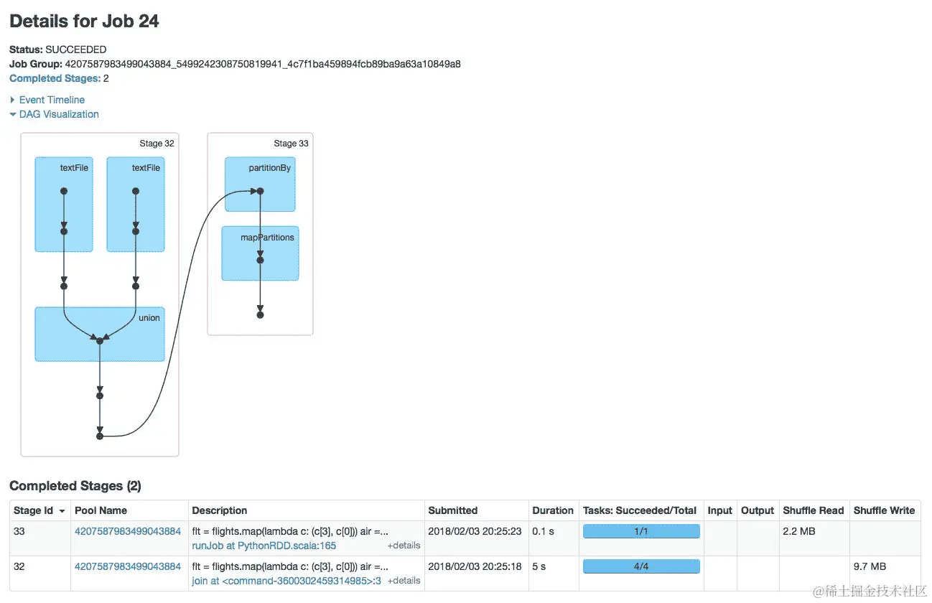Sort by Tasks: Succeeded/Total column header
Image resolution: width=932 pixels, height=603 pixels.
640,510
